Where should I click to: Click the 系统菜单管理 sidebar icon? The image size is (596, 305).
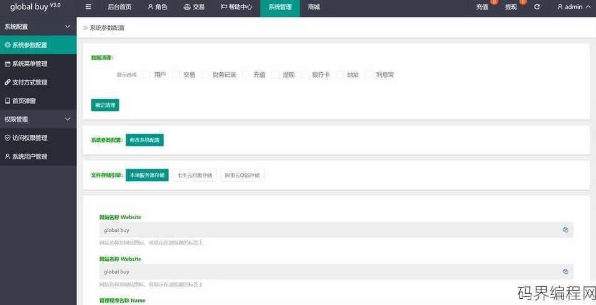pos(7,63)
